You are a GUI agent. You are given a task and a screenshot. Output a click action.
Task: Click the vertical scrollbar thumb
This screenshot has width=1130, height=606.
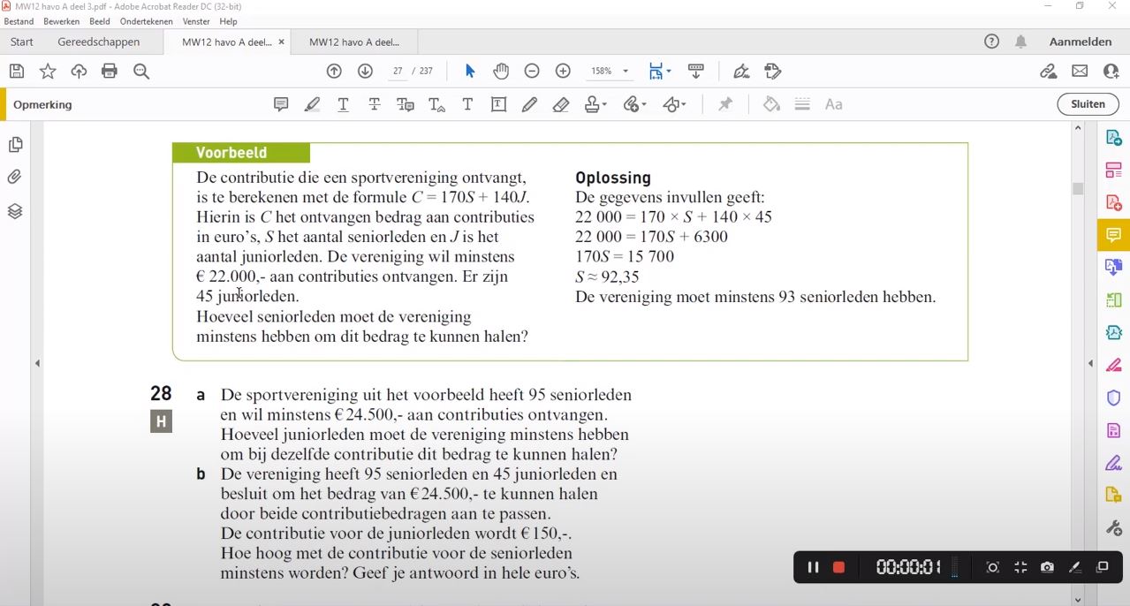coord(1077,188)
